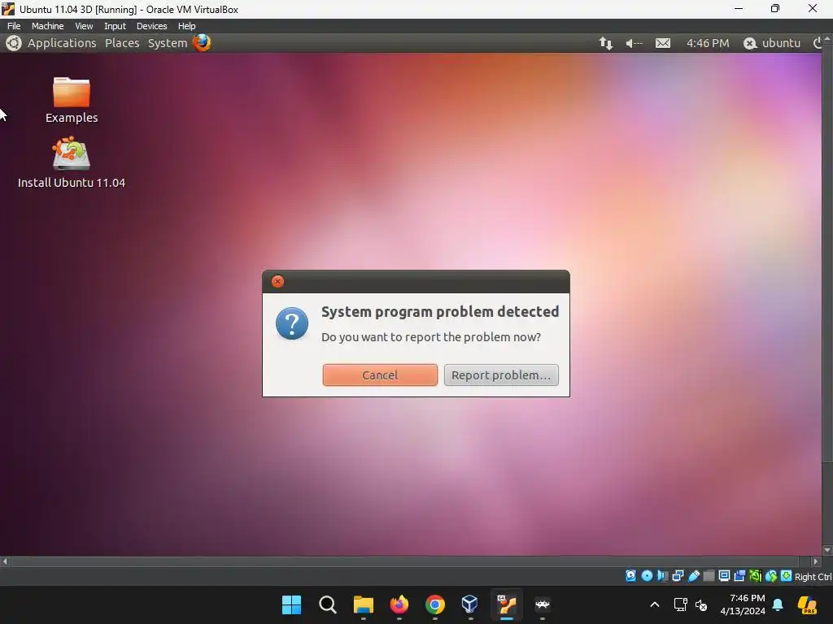Click the host key down-arrow indicator icon
This screenshot has height=624, width=833.
click(x=786, y=576)
